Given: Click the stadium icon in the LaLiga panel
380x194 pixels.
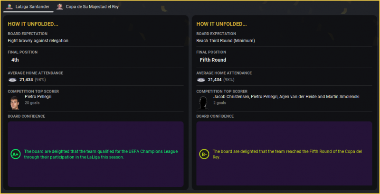Looking at the screenshot, I should [12, 80].
